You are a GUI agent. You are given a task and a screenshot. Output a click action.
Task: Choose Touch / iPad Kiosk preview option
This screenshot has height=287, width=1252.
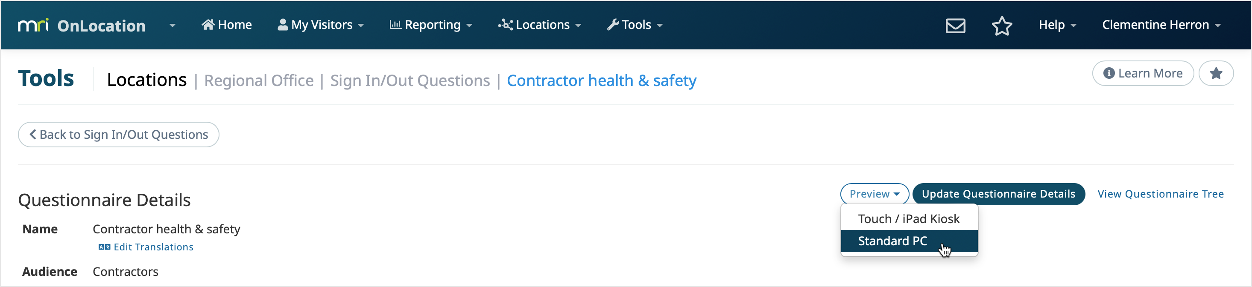(909, 218)
